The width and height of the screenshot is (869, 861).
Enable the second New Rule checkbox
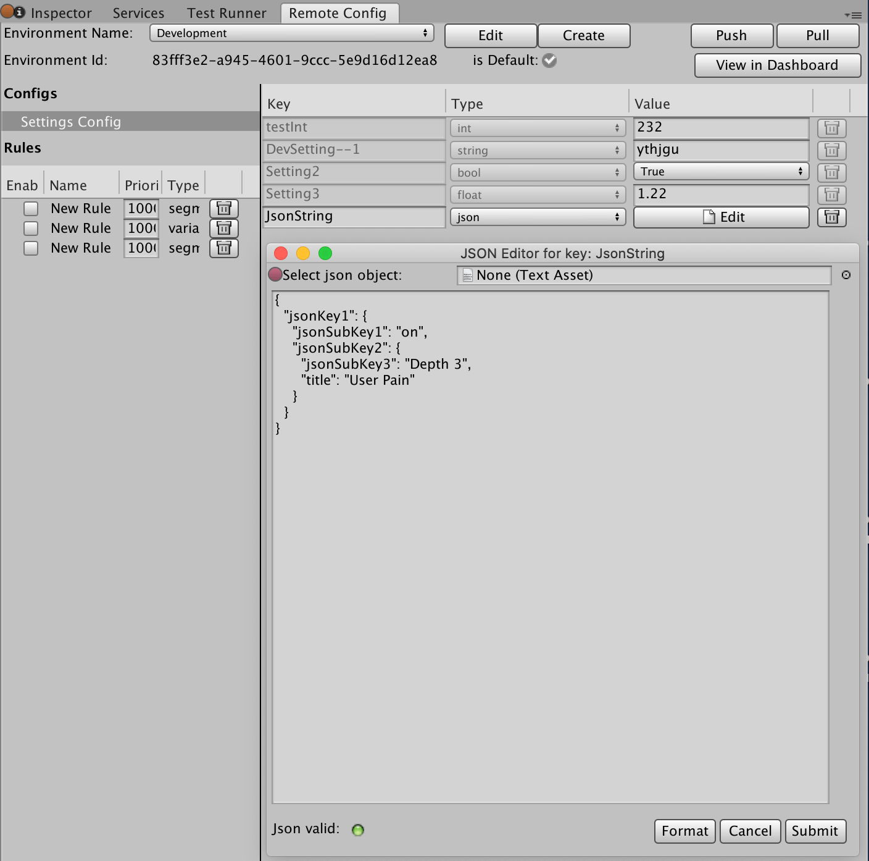31,228
